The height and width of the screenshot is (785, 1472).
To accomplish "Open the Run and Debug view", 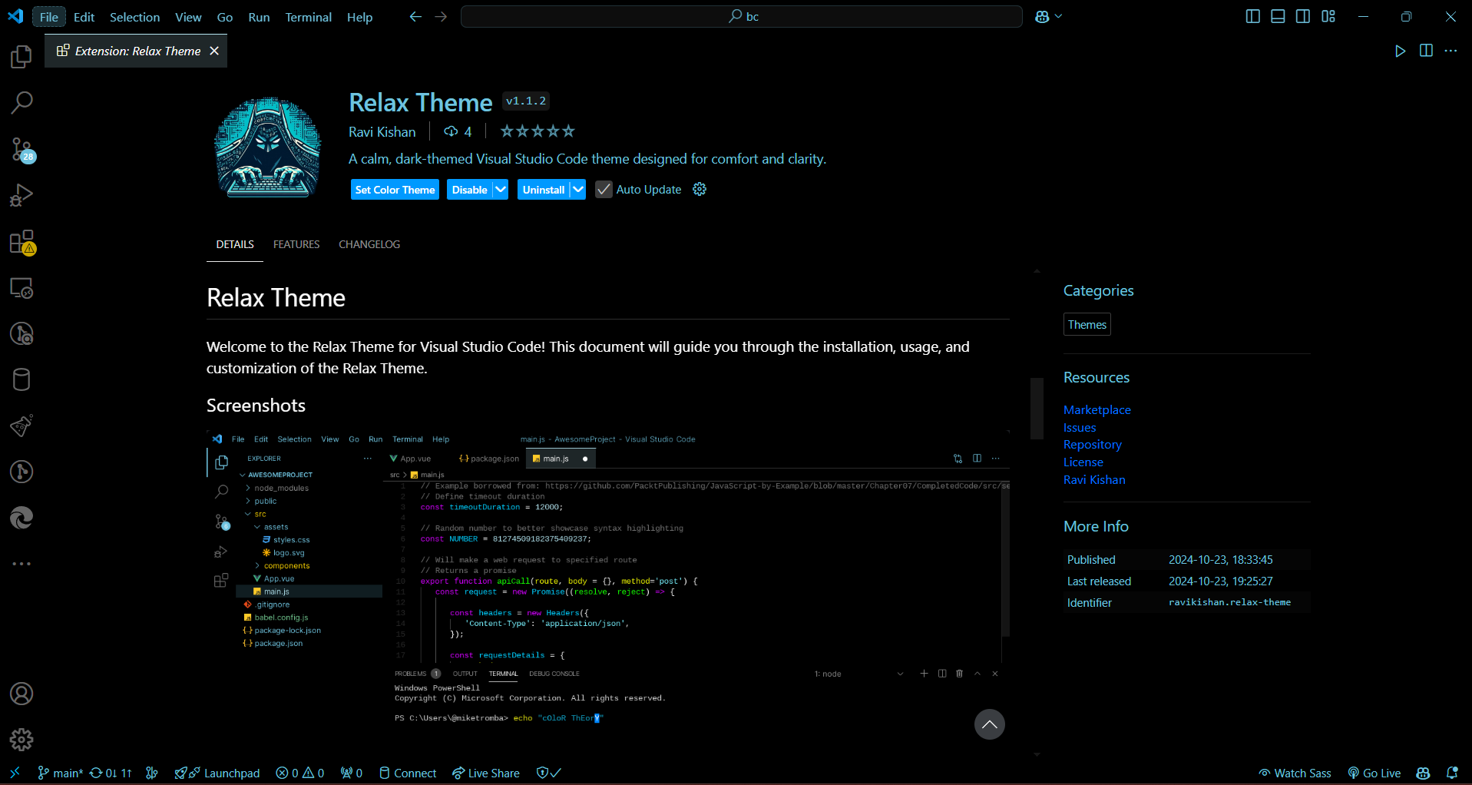I will (22, 195).
